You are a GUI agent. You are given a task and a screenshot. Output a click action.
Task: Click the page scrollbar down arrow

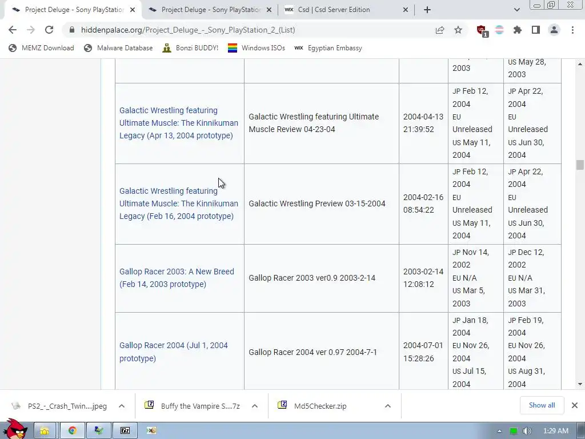(580, 384)
